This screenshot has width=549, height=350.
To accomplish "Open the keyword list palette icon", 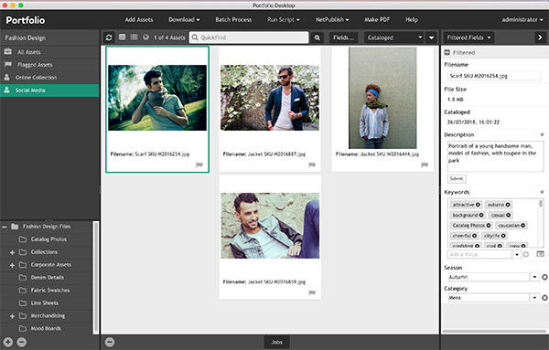I will (x=540, y=254).
